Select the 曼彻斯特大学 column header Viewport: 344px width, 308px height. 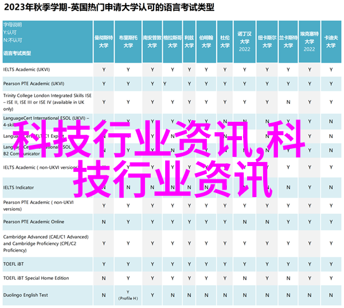coord(104,41)
